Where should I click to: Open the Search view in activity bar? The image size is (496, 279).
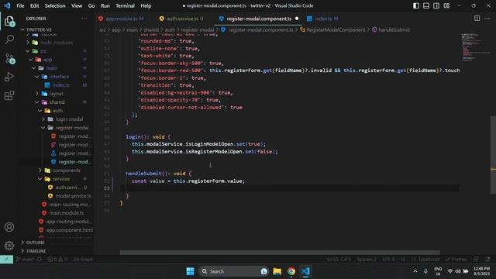click(x=9, y=40)
